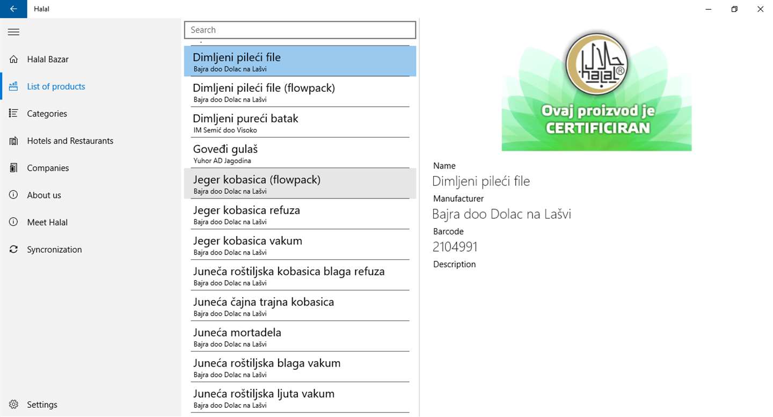Screen dimensions: 773x417
Task: Open Halal Bazar page
Action: (x=91, y=59)
